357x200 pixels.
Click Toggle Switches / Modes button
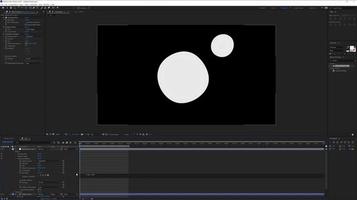point(49,199)
